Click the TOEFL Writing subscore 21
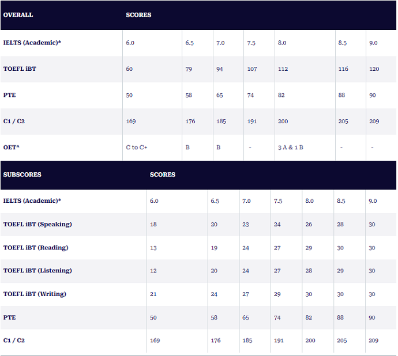 point(153,294)
